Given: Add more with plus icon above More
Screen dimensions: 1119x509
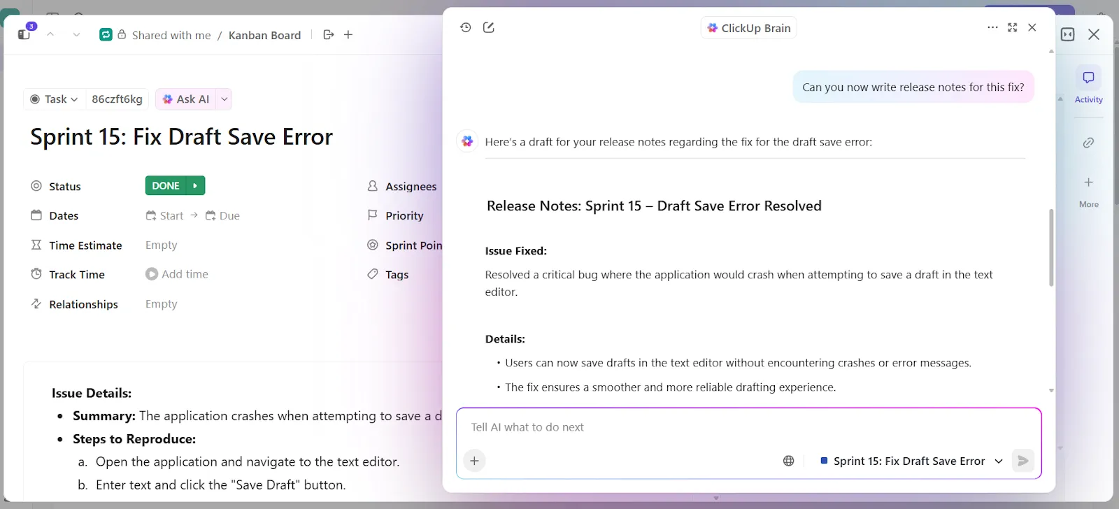Looking at the screenshot, I should coord(1088,182).
